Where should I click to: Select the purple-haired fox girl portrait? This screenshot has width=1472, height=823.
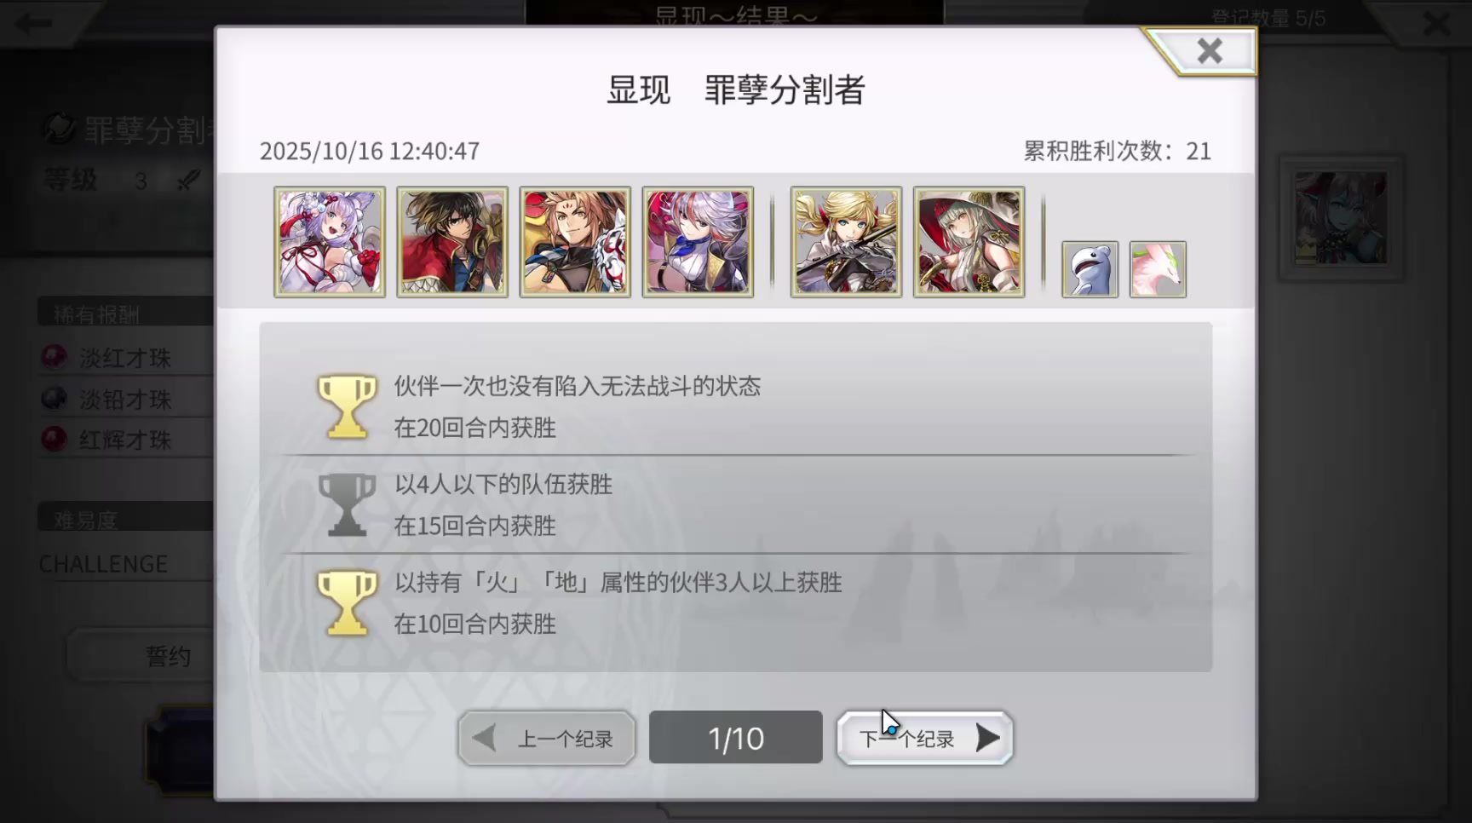[330, 242]
